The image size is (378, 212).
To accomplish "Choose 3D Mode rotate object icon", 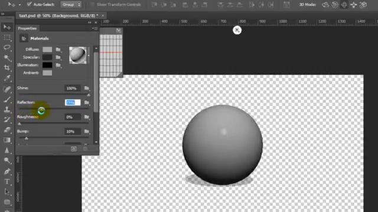I will [325, 5].
